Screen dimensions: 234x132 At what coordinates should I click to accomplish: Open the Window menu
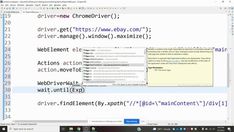[x=57, y=5]
